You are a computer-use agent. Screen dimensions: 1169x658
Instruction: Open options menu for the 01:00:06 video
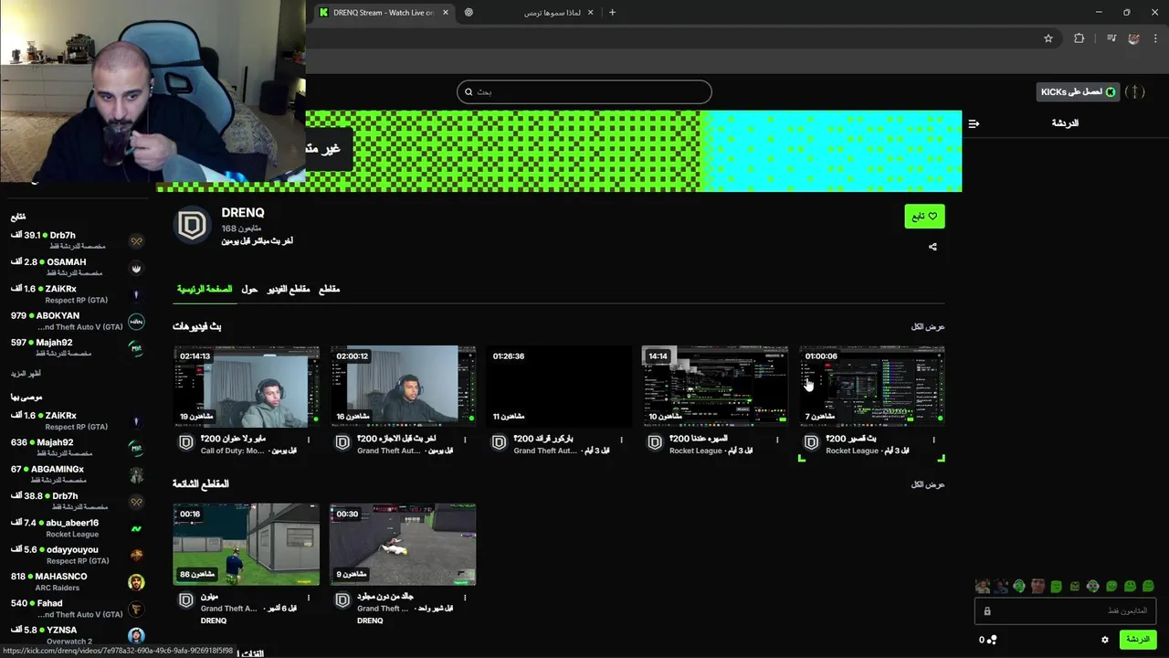click(934, 440)
